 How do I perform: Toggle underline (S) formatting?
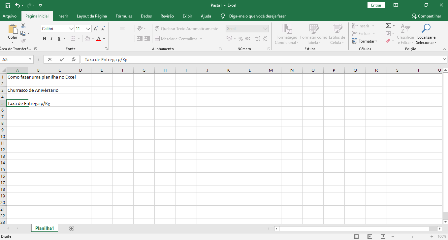(x=59, y=39)
